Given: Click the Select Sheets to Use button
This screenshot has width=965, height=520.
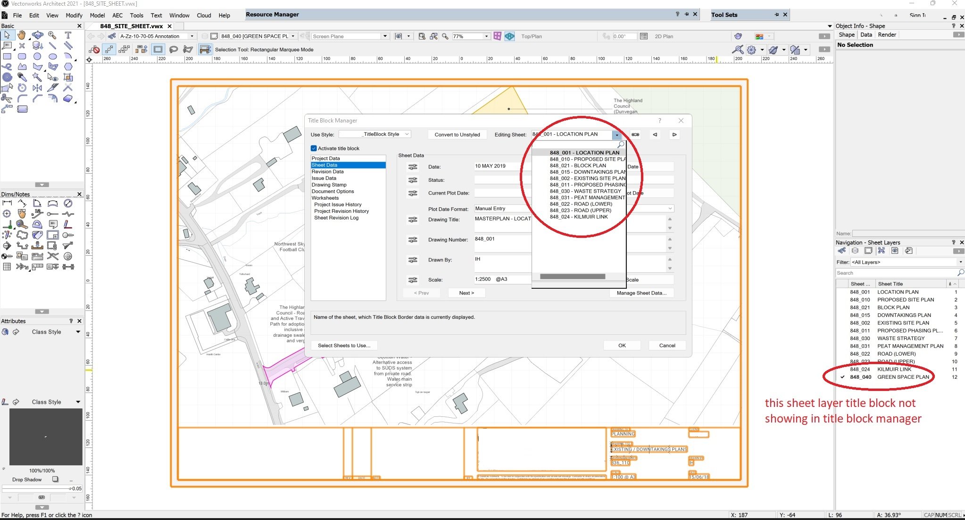Looking at the screenshot, I should (344, 345).
